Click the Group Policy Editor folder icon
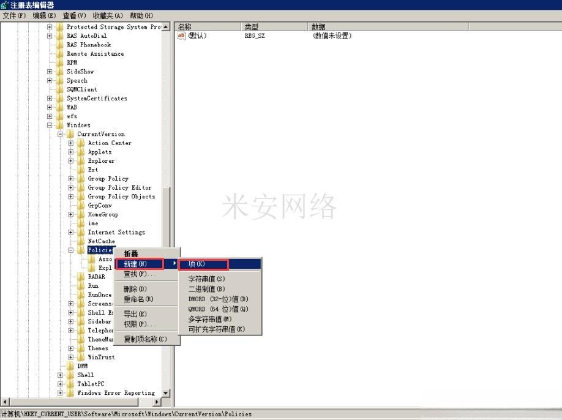The width and height of the screenshot is (562, 420). click(x=81, y=187)
